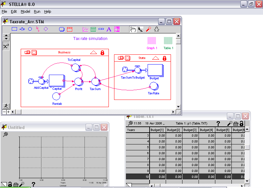Collapse the Business sector triangle

coord(93,52)
